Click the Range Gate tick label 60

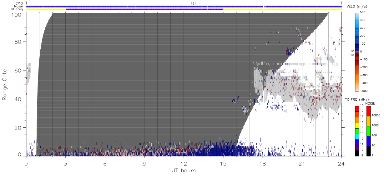[18, 70]
